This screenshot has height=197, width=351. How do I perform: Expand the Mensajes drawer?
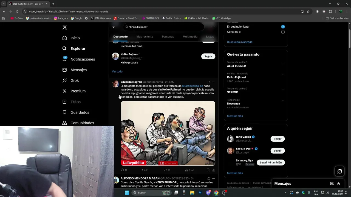pos(338,184)
